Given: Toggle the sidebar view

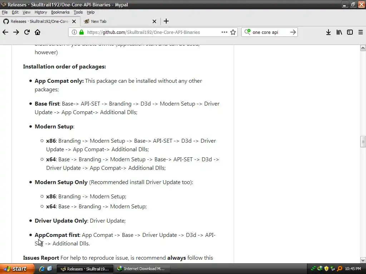Looking at the screenshot, I should coord(350,32).
